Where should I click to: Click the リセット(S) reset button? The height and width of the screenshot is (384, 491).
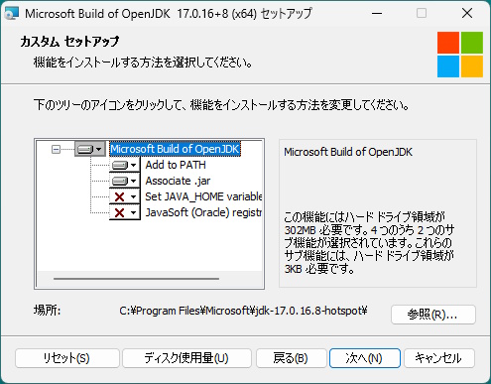pyautogui.click(x=67, y=358)
